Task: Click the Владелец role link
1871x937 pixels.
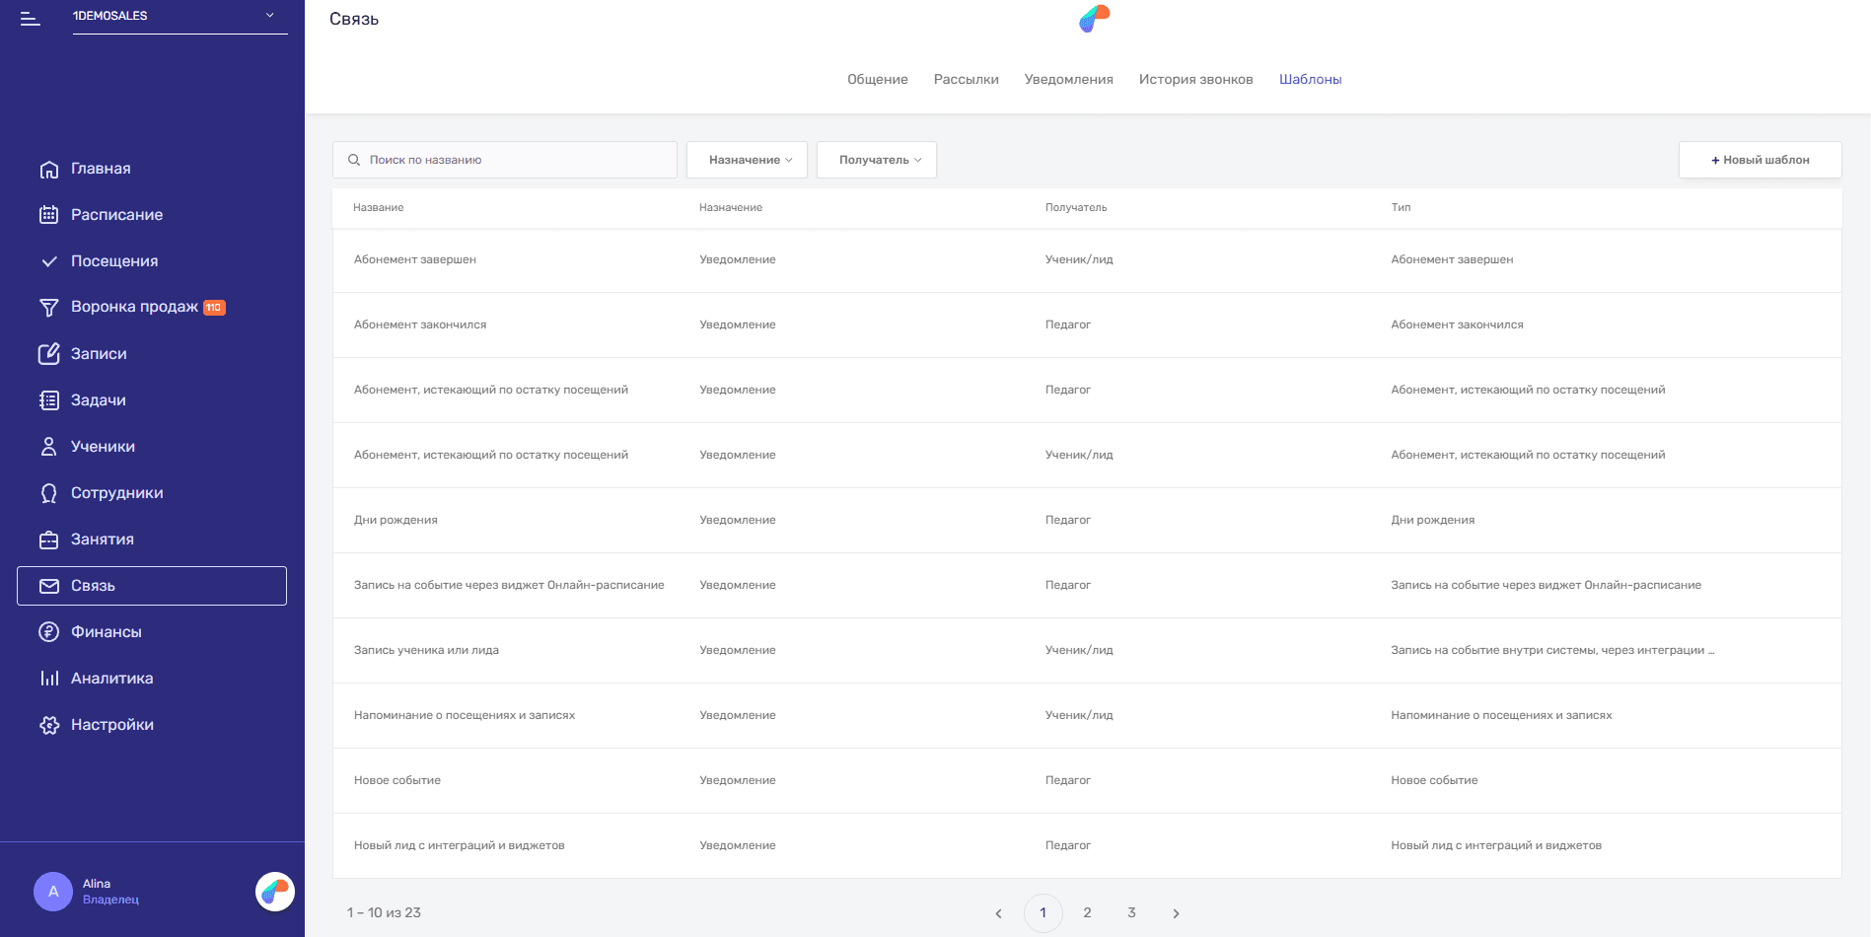Action: 110,901
